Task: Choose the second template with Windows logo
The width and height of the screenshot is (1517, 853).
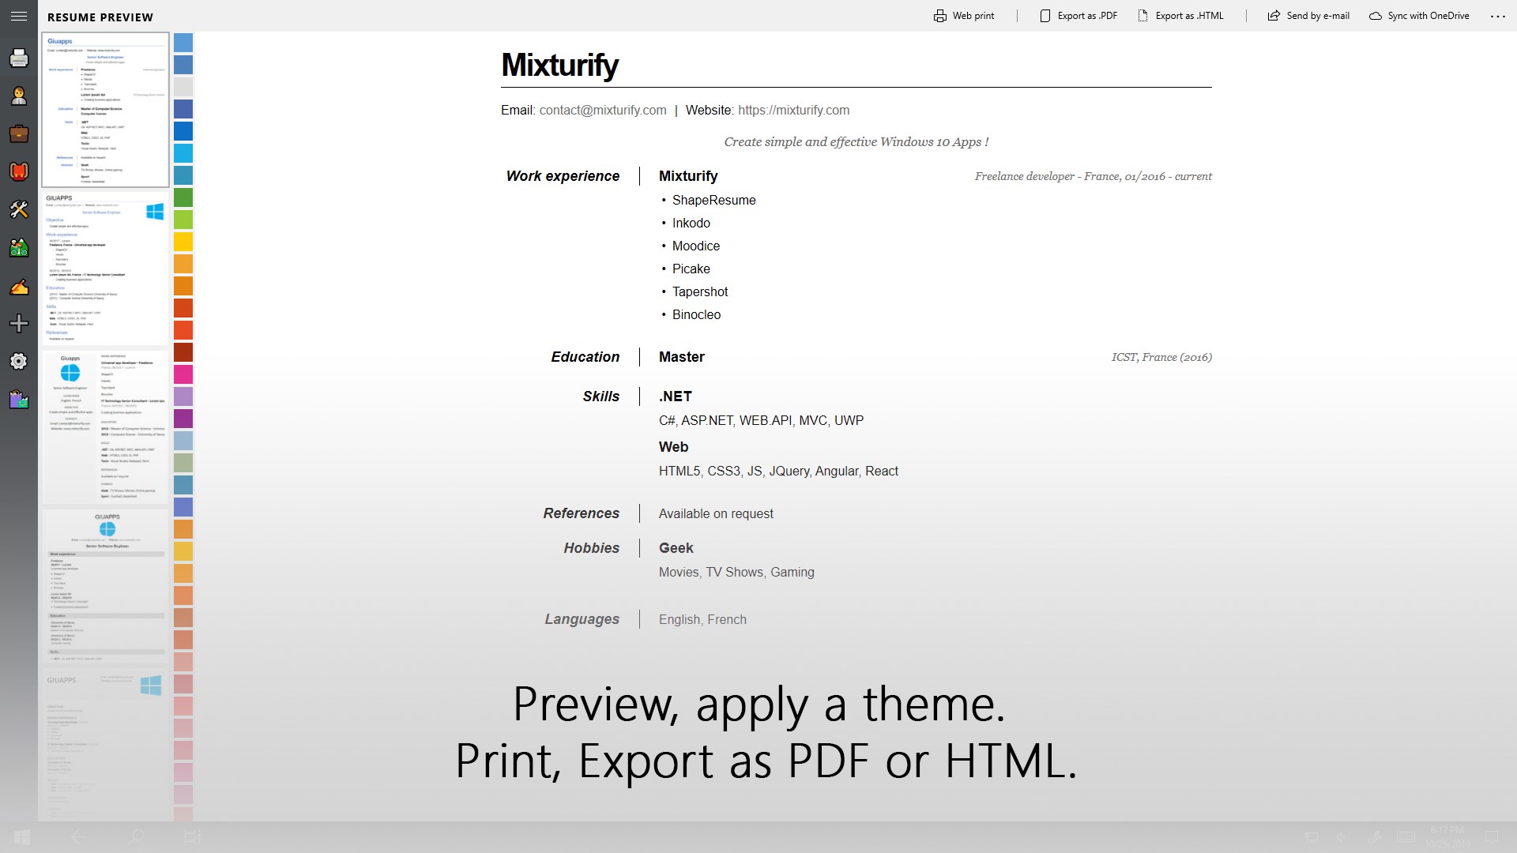Action: pos(105,267)
